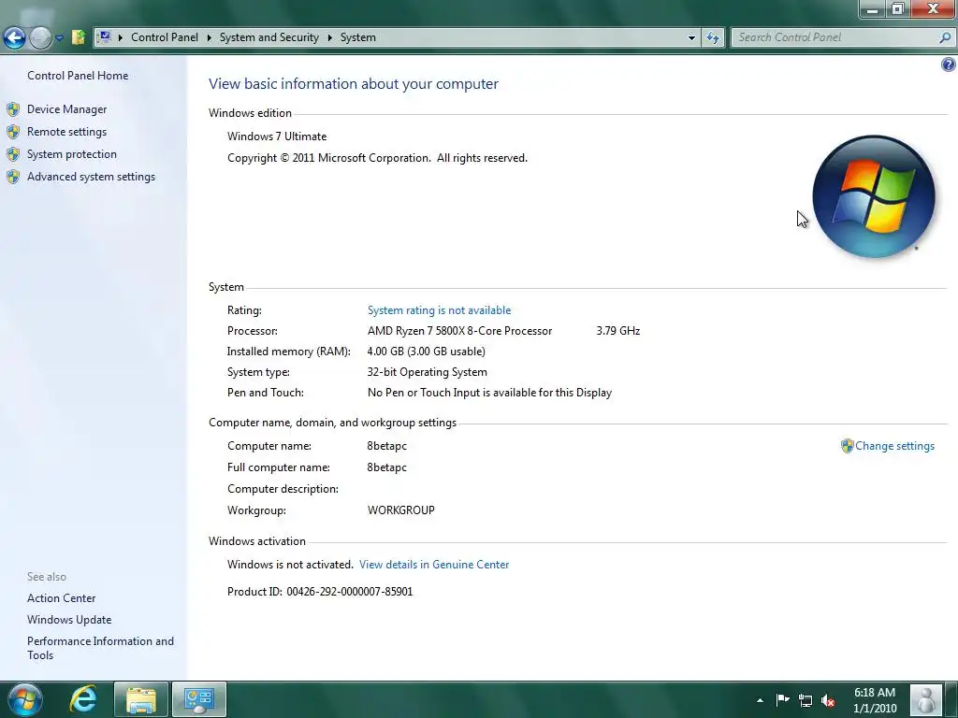Viewport: 958px width, 718px height.
Task: Click WORKGROUP value
Action: tap(400, 510)
